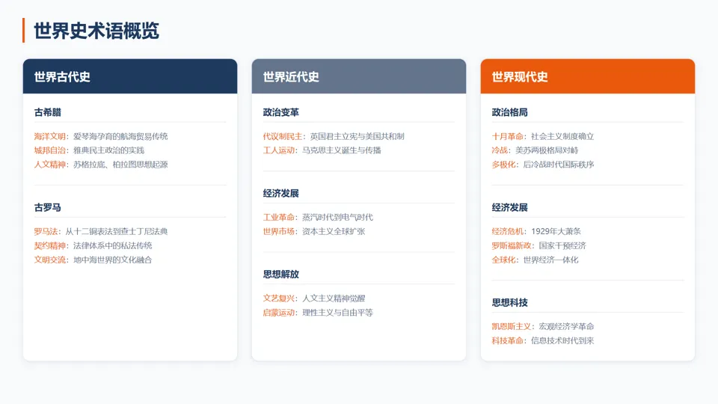The image size is (718, 404).
Task: Select the term 城邦自治
Action: (50, 150)
